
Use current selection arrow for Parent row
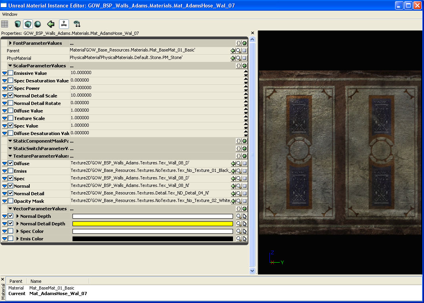coord(233,51)
